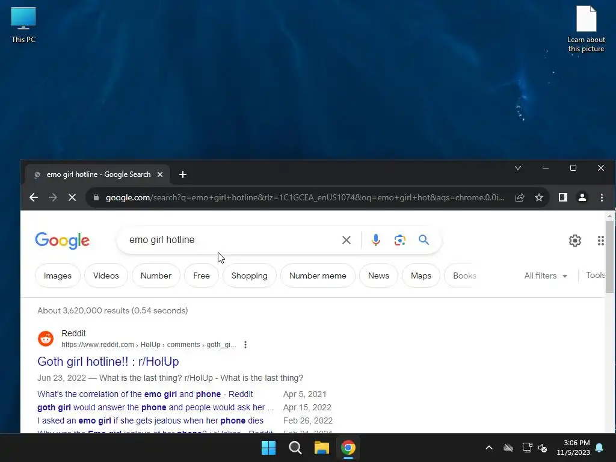The width and height of the screenshot is (616, 462).
Task: Open goth girl would answer the phone link
Action: click(x=156, y=407)
